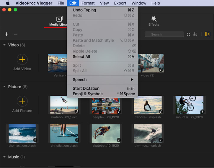214x168 pixels.
Task: Collapse the Picture section
Action: [4, 87]
